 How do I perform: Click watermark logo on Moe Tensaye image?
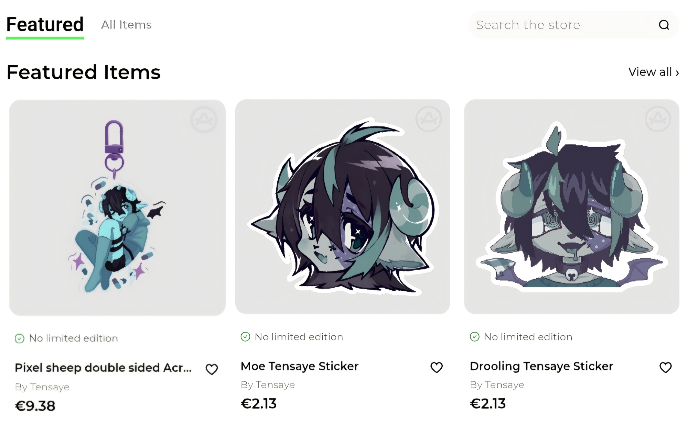tap(429, 119)
